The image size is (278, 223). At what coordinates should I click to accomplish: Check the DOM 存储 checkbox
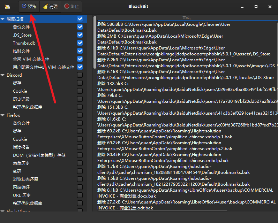(80, 155)
